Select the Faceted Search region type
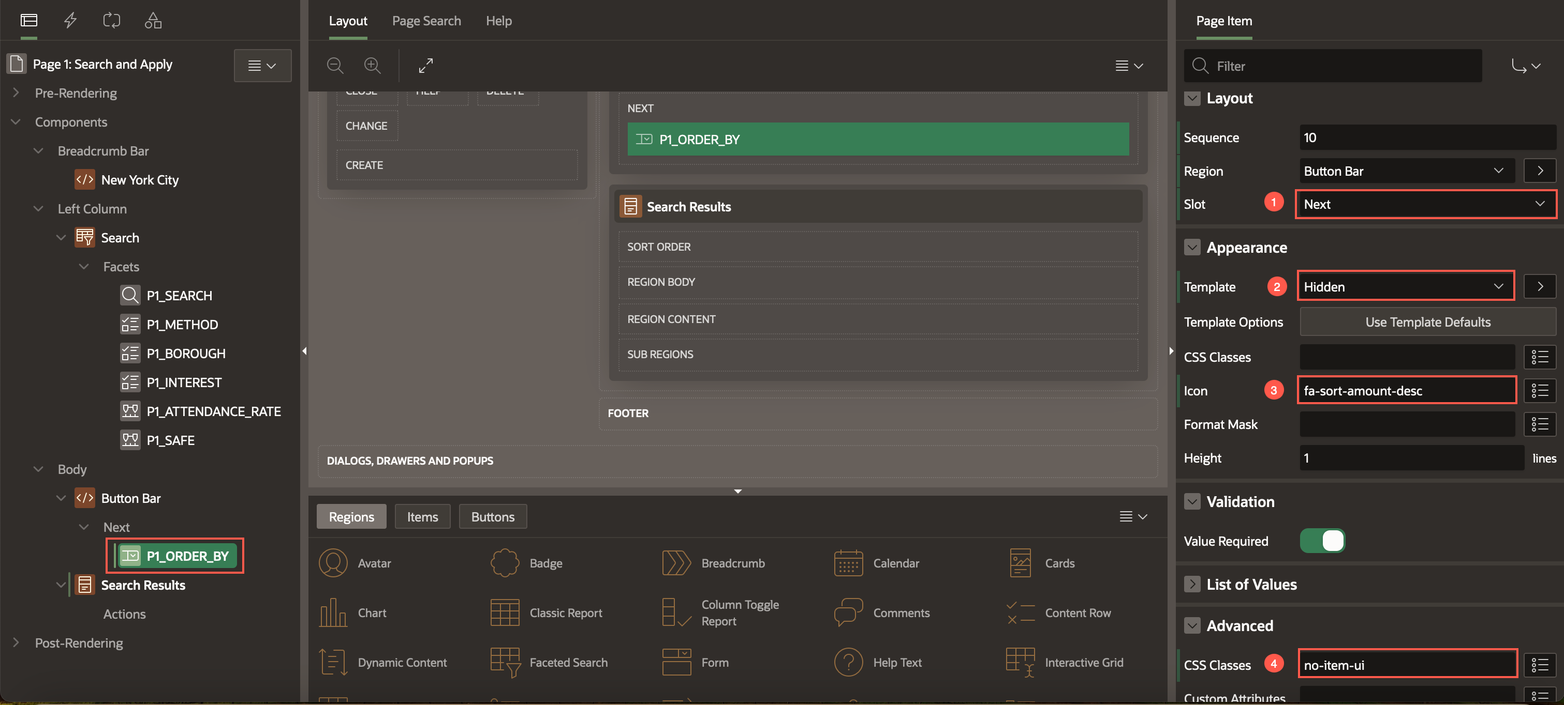Viewport: 1564px width, 705px height. [550, 663]
